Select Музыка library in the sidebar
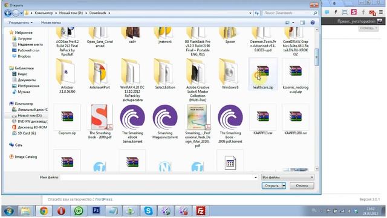 24,92
